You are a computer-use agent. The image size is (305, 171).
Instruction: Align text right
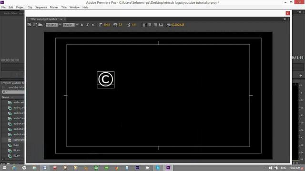(155, 25)
